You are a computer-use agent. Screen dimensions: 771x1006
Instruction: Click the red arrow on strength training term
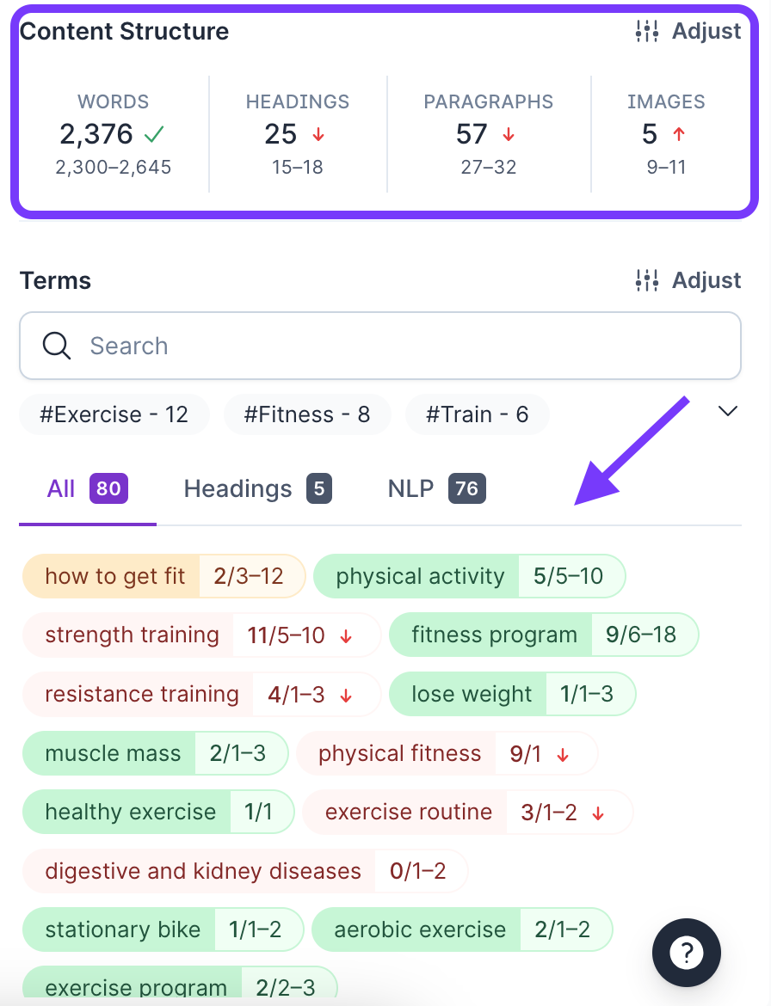pos(346,636)
